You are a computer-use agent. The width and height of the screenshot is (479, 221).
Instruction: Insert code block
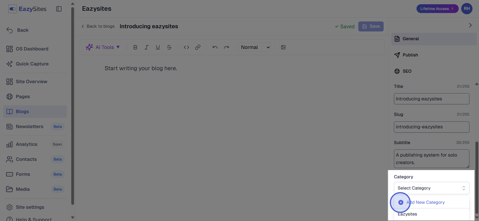[x=187, y=47]
